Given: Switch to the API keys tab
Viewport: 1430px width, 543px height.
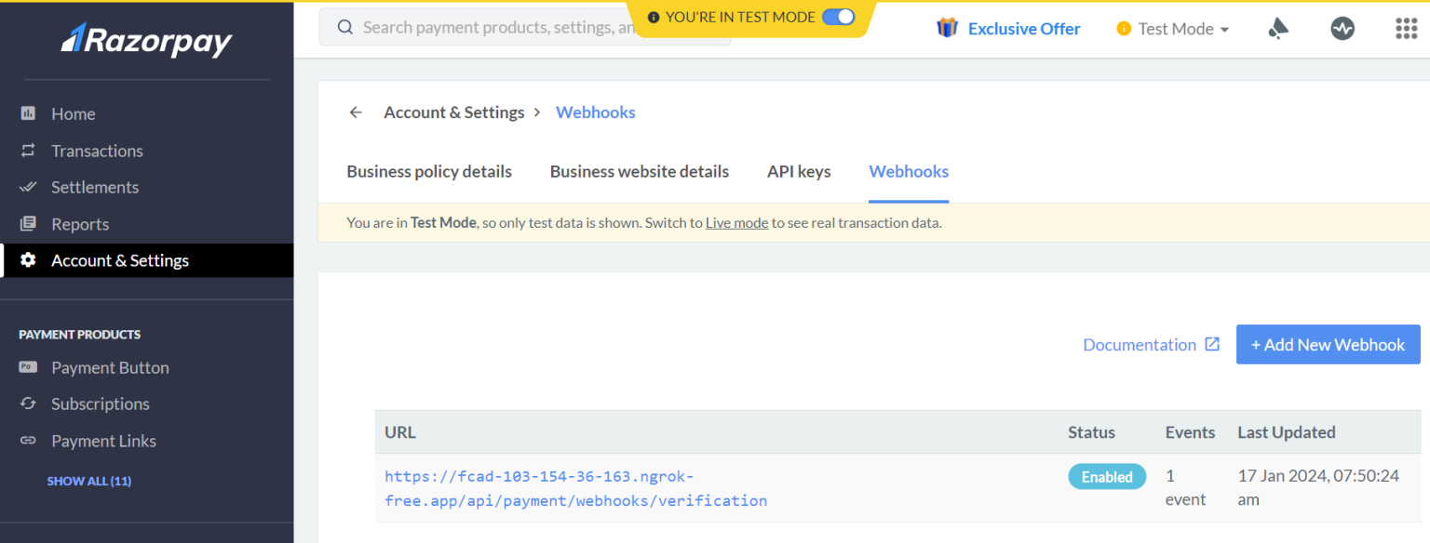Looking at the screenshot, I should coord(798,171).
